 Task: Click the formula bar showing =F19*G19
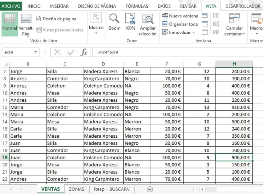click(177, 52)
